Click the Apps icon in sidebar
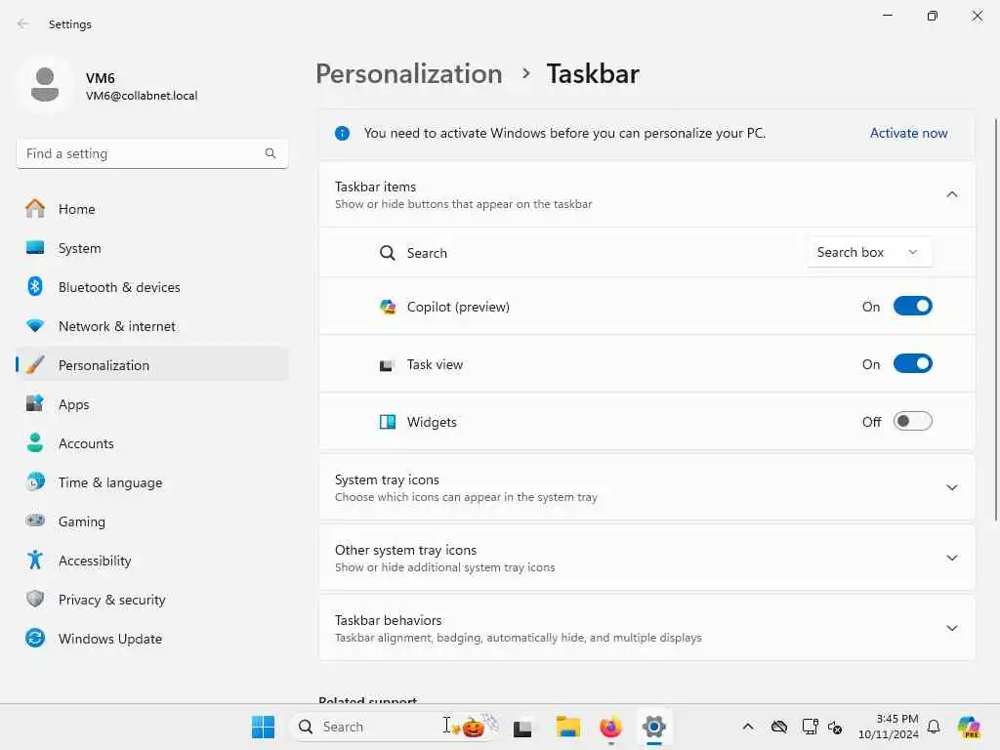 tap(35, 403)
